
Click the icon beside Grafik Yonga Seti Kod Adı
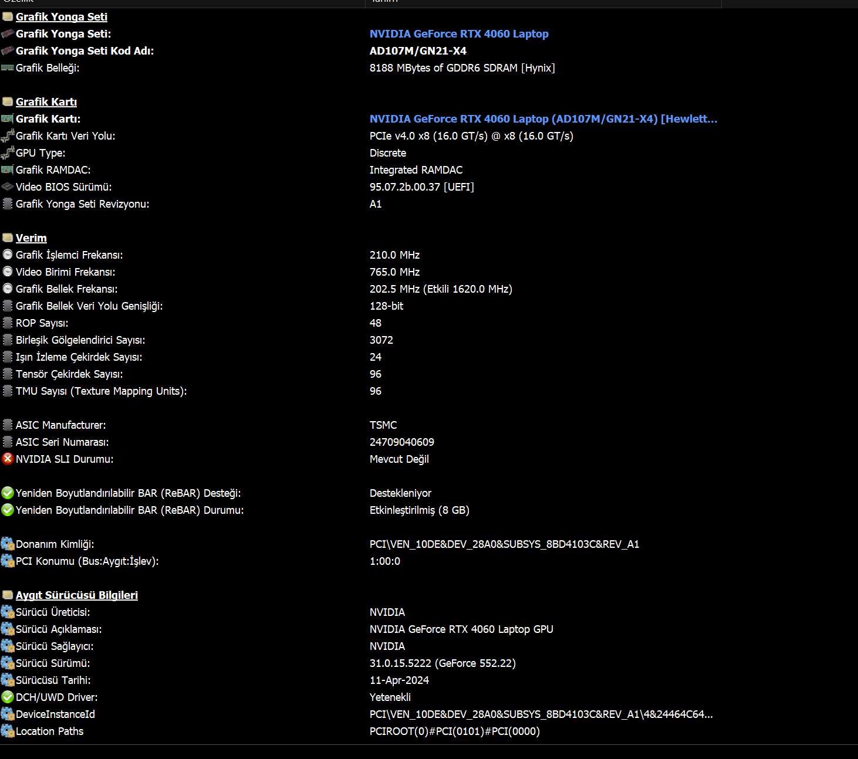8,51
